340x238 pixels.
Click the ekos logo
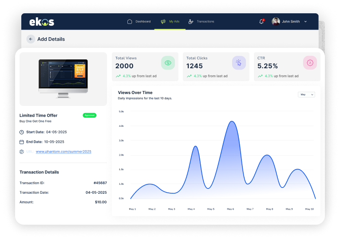coord(42,22)
